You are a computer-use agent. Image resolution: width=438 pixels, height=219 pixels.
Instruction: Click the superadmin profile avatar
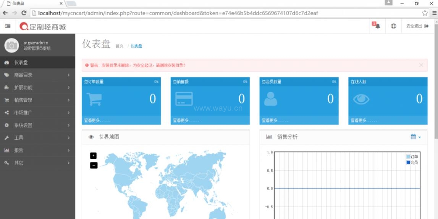[11, 45]
